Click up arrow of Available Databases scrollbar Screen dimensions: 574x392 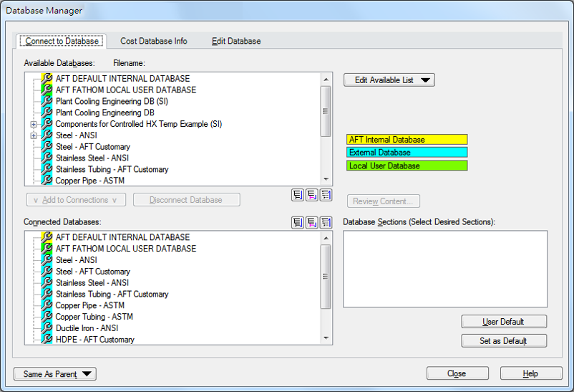coord(326,79)
